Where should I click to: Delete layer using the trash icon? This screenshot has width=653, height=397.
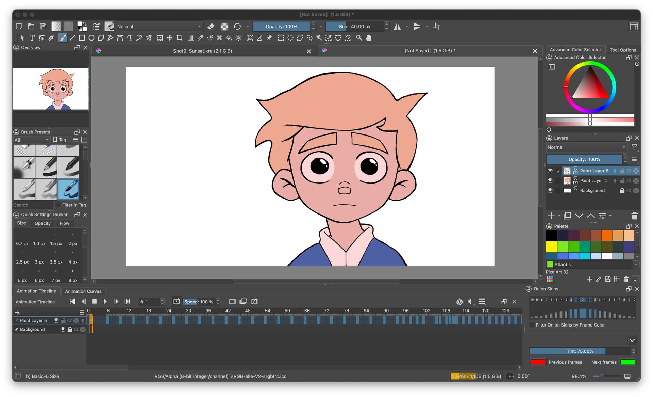pyautogui.click(x=634, y=216)
